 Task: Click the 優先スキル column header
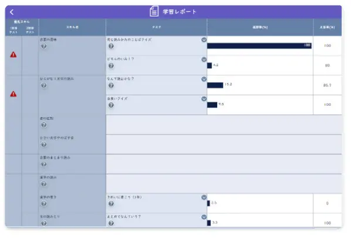pos(22,22)
